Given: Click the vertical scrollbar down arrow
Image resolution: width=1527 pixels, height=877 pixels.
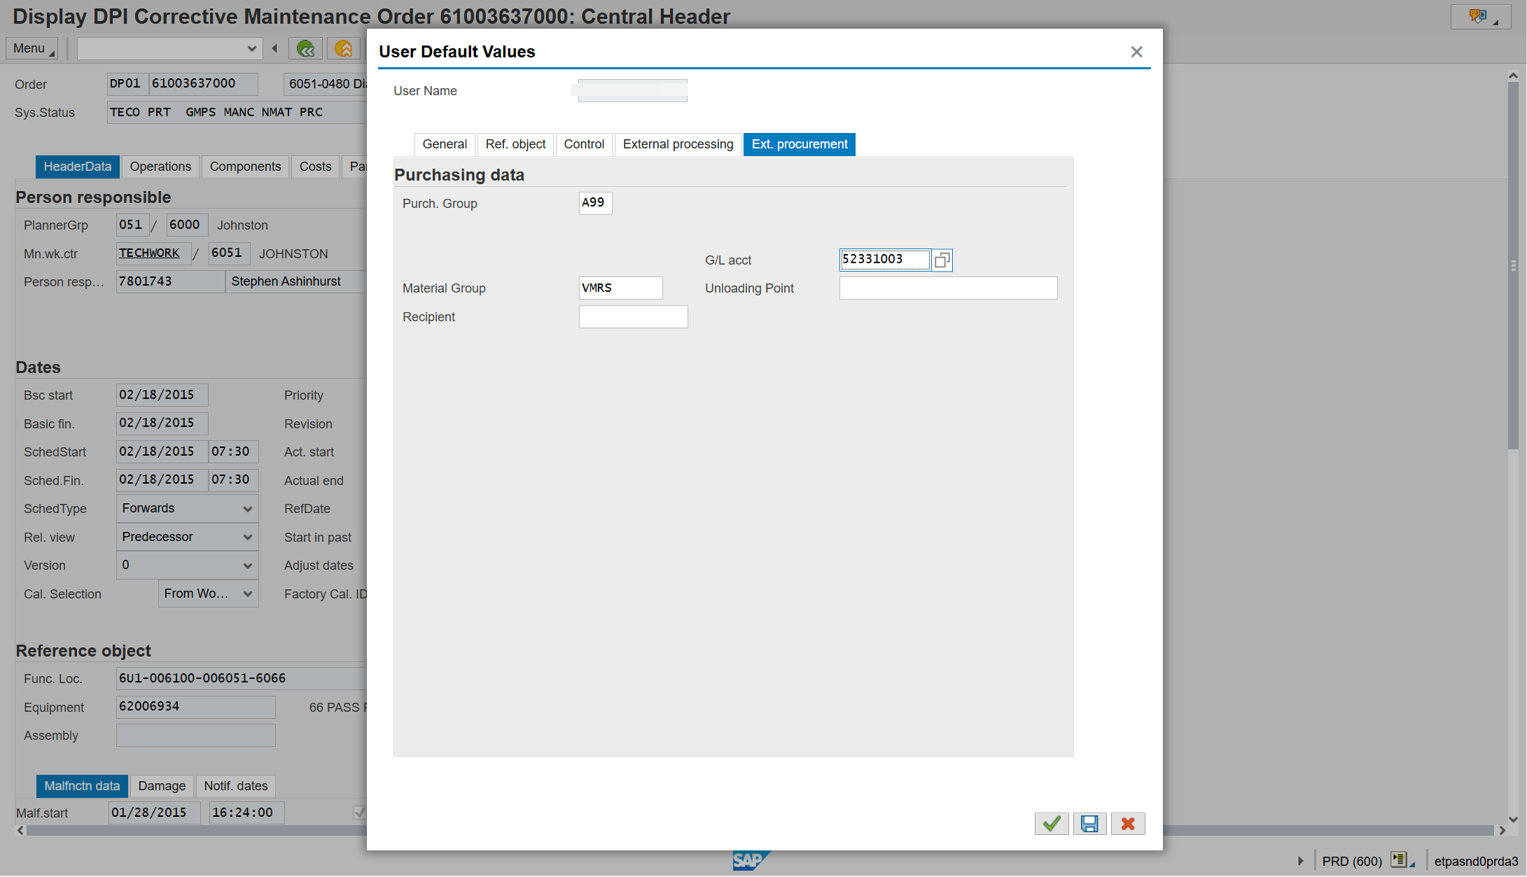Looking at the screenshot, I should pyautogui.click(x=1513, y=819).
